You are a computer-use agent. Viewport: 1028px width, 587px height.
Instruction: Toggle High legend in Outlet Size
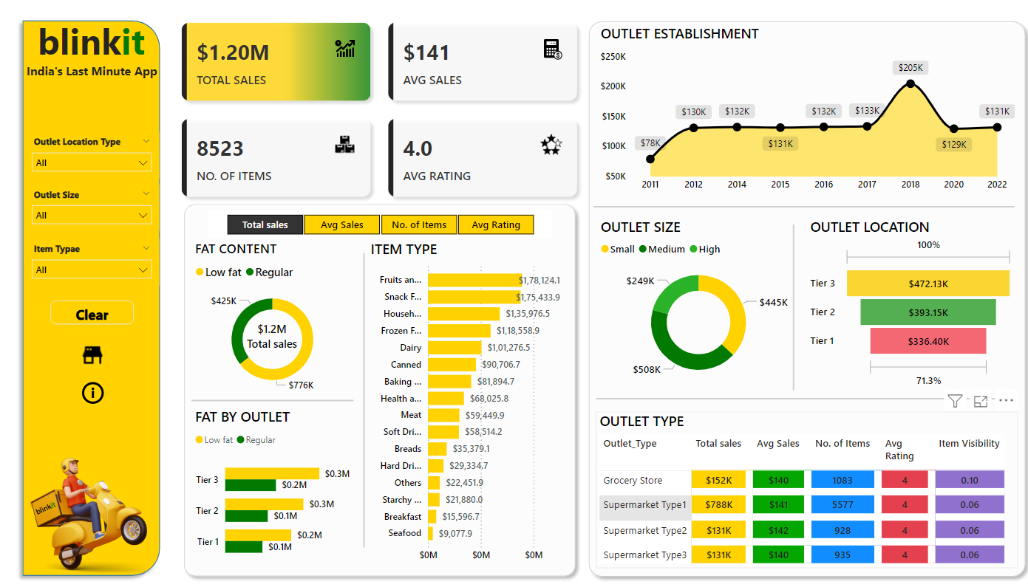704,250
